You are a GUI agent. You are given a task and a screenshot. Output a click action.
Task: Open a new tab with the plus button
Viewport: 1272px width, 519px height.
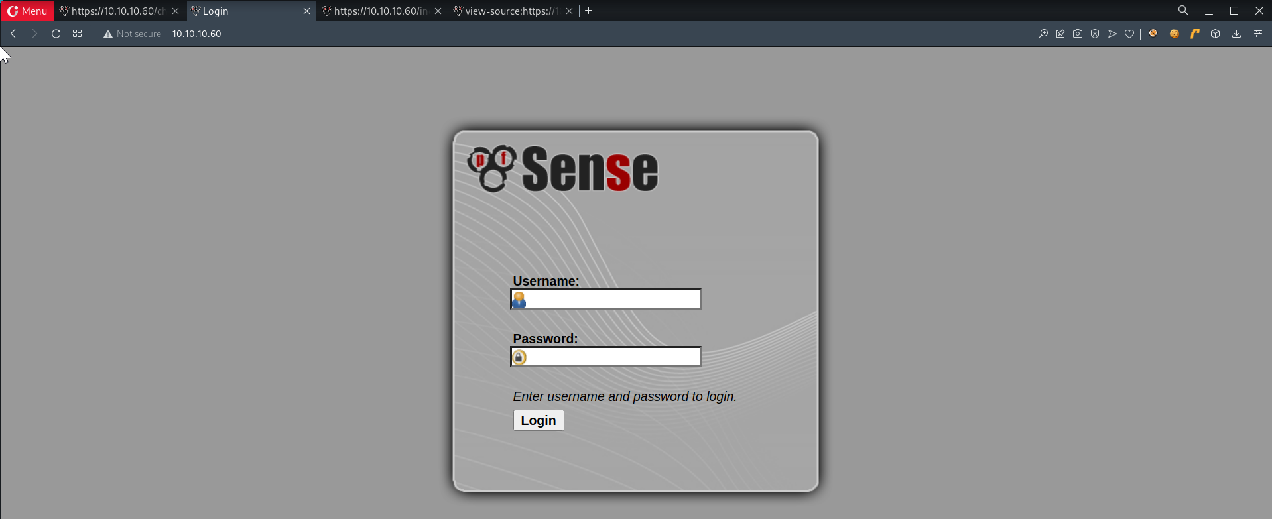588,11
